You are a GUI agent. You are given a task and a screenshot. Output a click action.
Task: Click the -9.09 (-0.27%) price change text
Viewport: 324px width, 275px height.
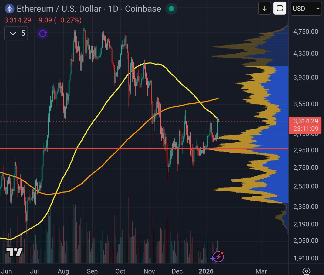(x=58, y=20)
